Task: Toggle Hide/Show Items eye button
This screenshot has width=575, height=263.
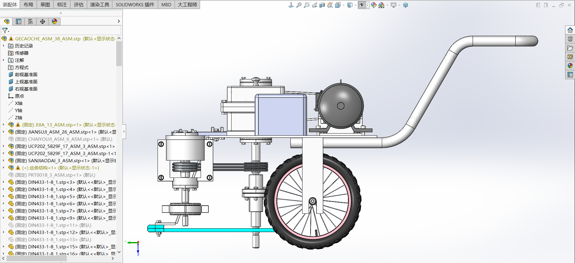Action: tap(362, 5)
